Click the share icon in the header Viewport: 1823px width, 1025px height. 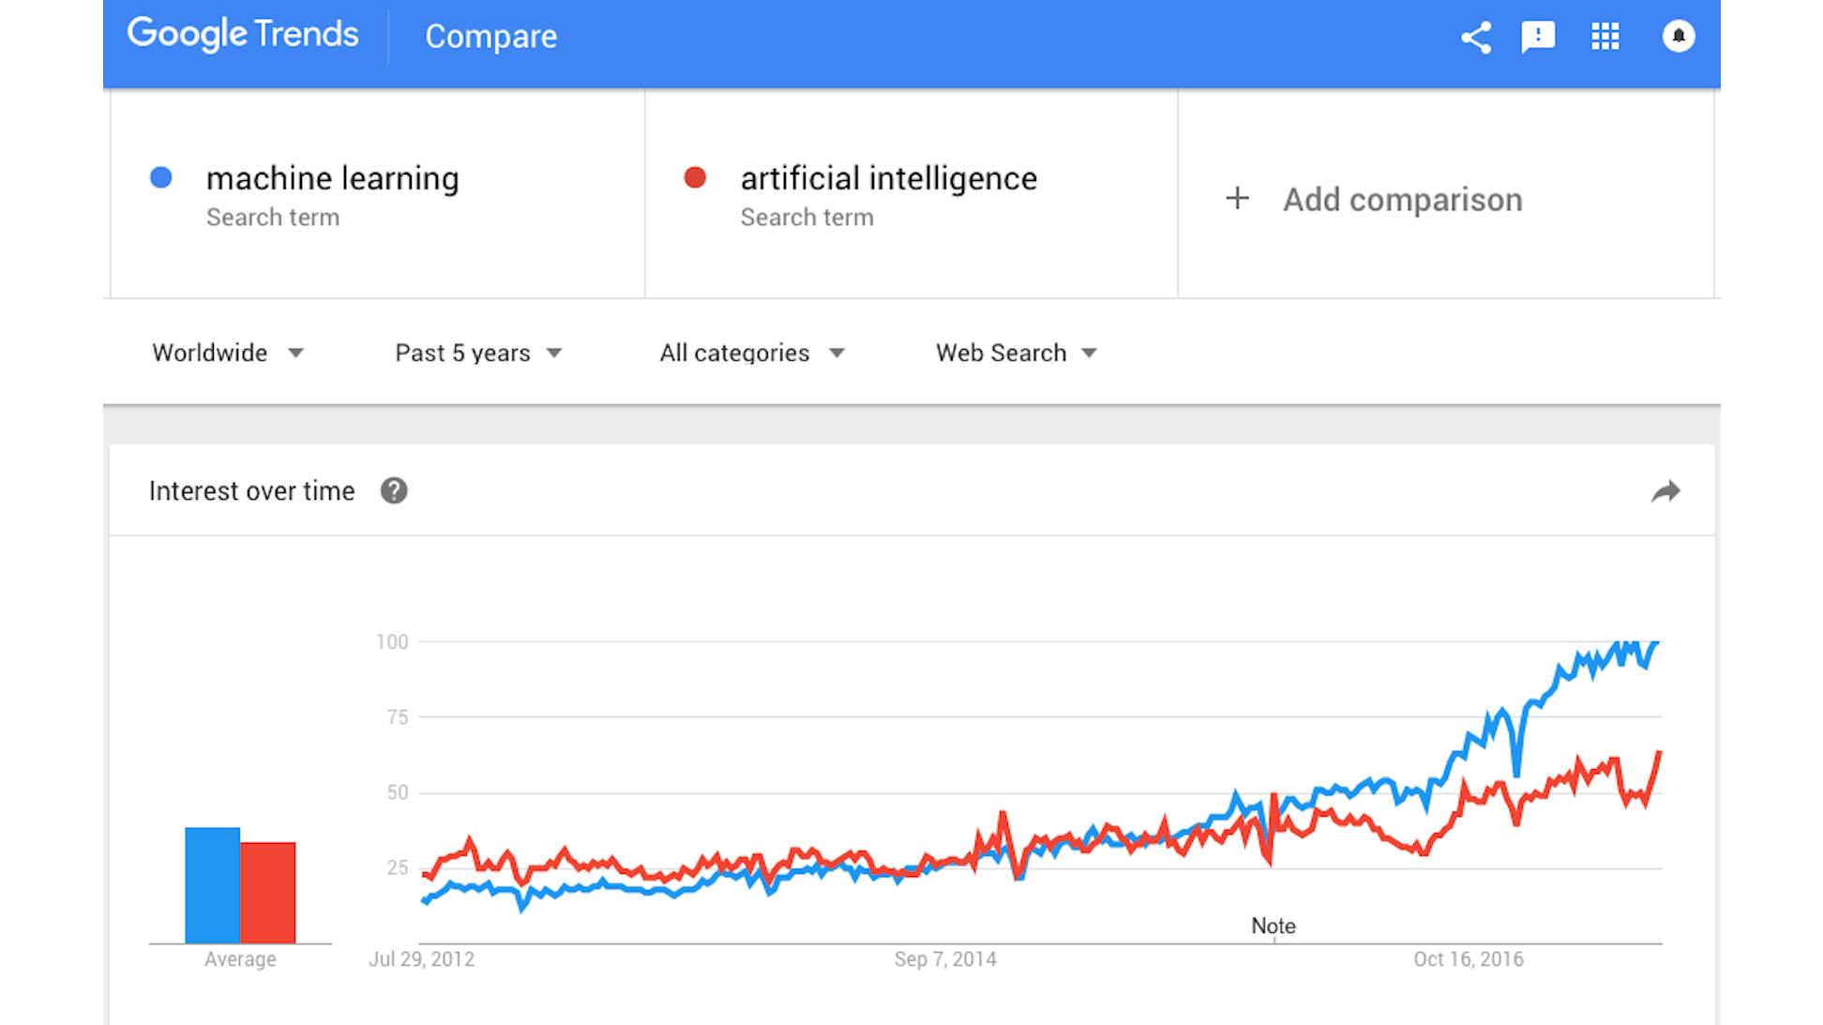click(x=1475, y=37)
